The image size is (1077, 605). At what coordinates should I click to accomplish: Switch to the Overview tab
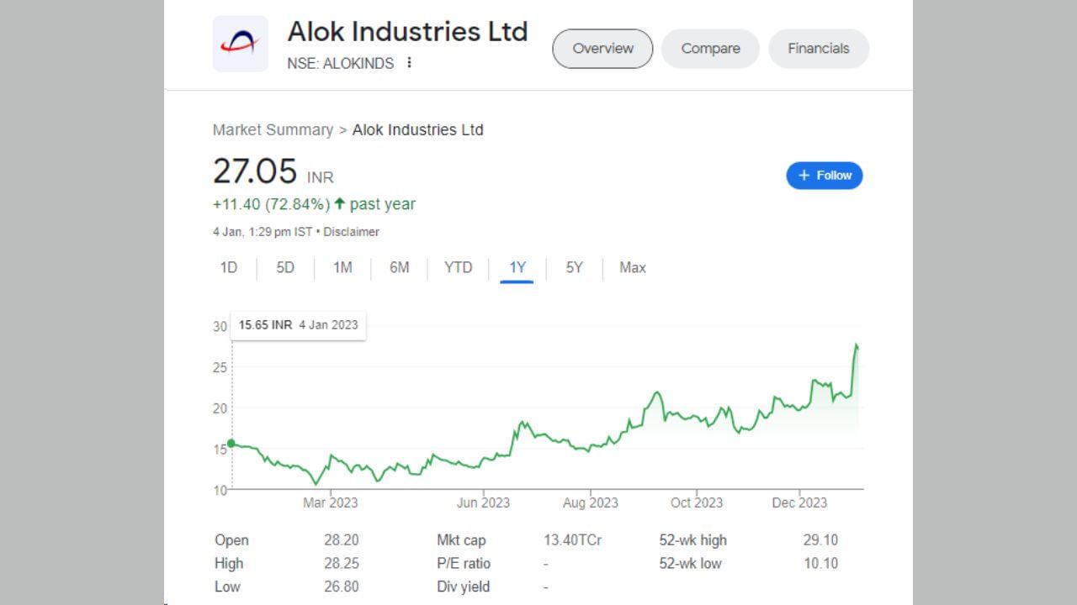click(602, 49)
